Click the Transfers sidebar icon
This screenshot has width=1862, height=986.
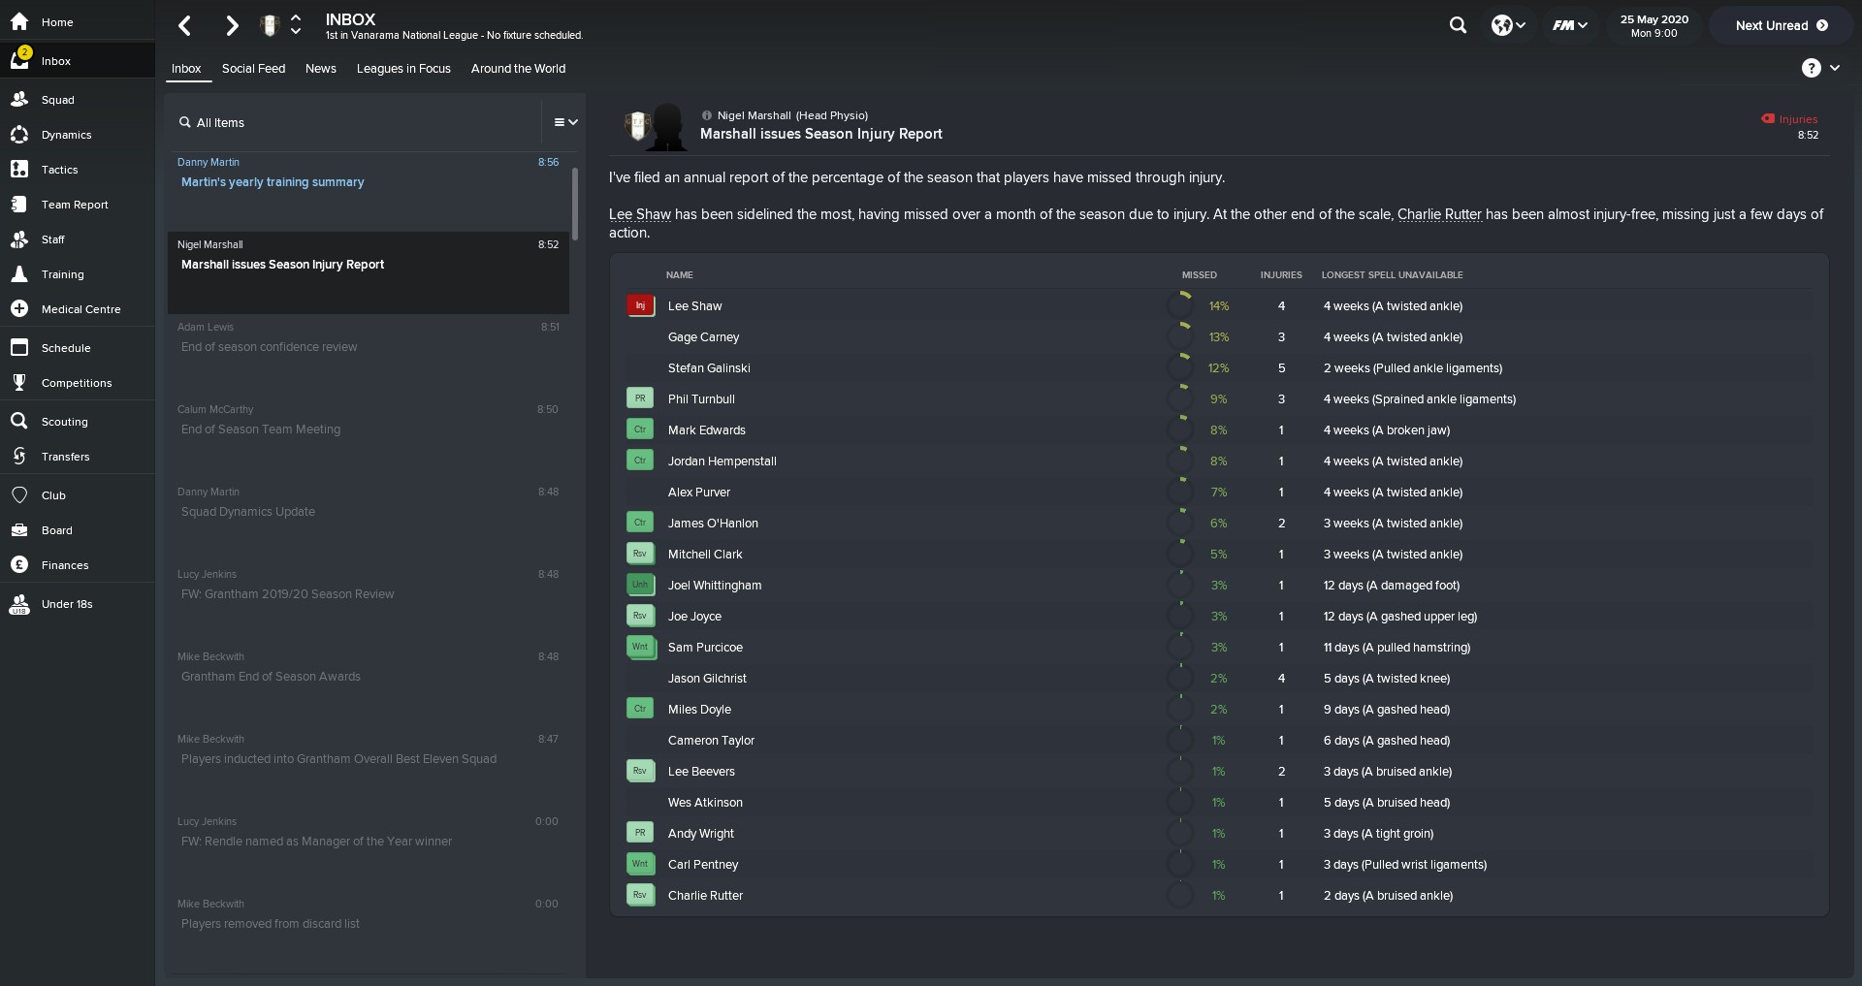(19, 457)
